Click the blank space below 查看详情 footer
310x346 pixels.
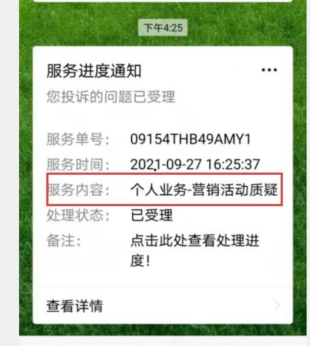click(x=163, y=341)
